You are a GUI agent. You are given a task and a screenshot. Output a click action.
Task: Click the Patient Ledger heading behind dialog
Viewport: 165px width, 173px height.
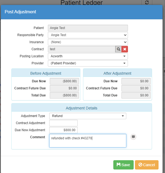81,2
